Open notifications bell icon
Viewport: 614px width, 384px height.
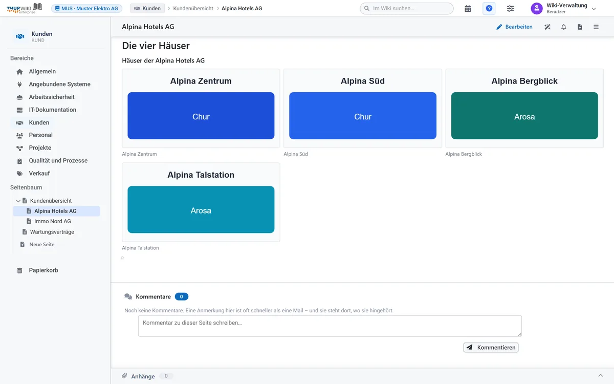[564, 27]
